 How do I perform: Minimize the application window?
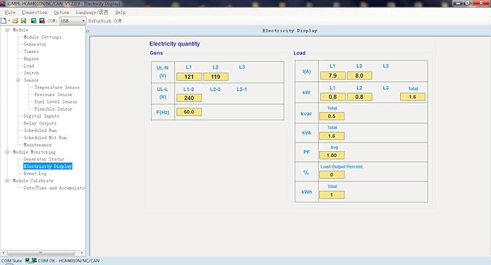(x=458, y=3)
